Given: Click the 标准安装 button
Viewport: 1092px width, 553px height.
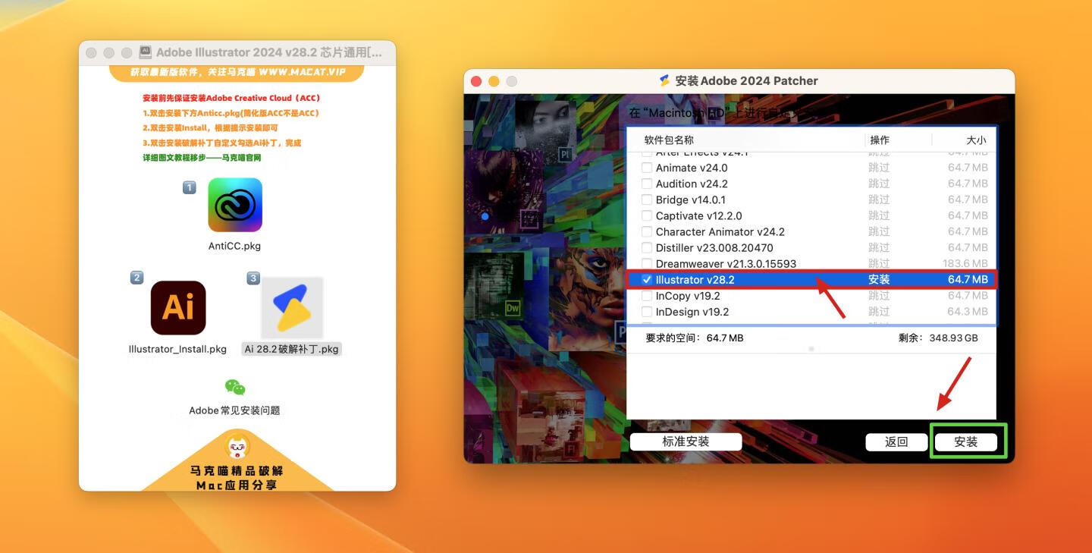Looking at the screenshot, I should (x=686, y=441).
